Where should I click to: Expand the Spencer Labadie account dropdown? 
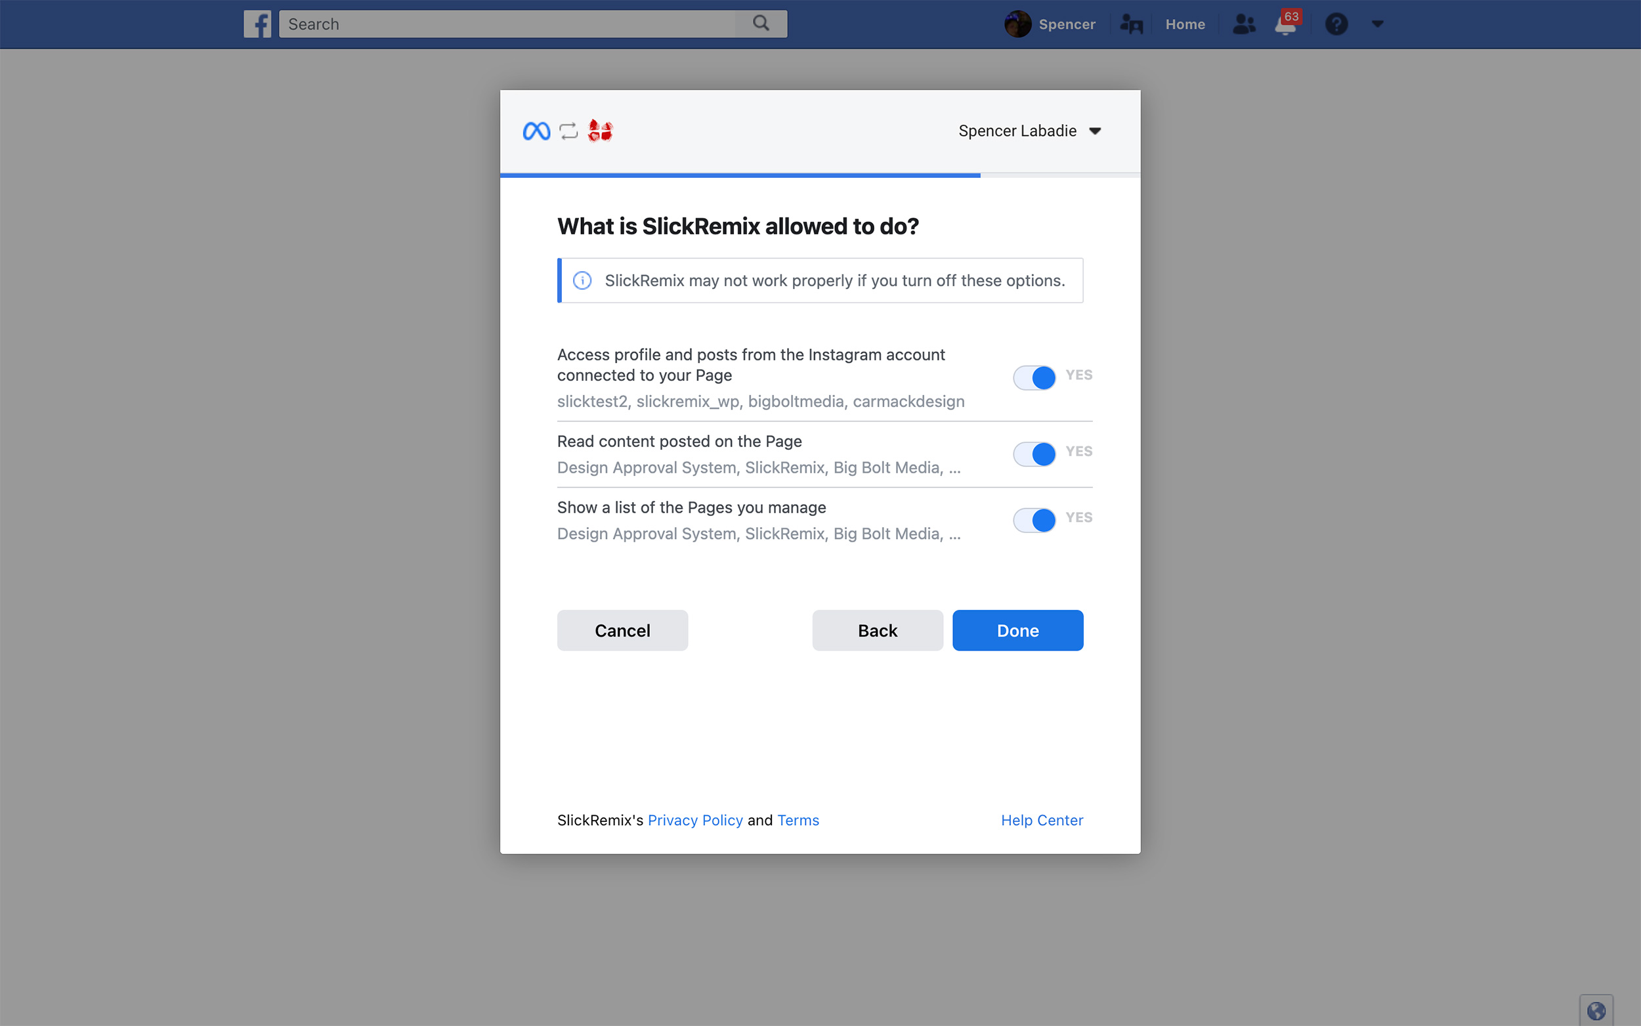pyautogui.click(x=1029, y=131)
